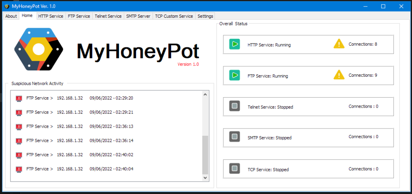Click the gray stop icon for Telnet Service

[235, 106]
